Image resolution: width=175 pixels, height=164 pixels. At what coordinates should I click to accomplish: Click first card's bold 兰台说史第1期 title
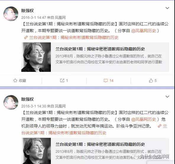[x=100, y=49]
